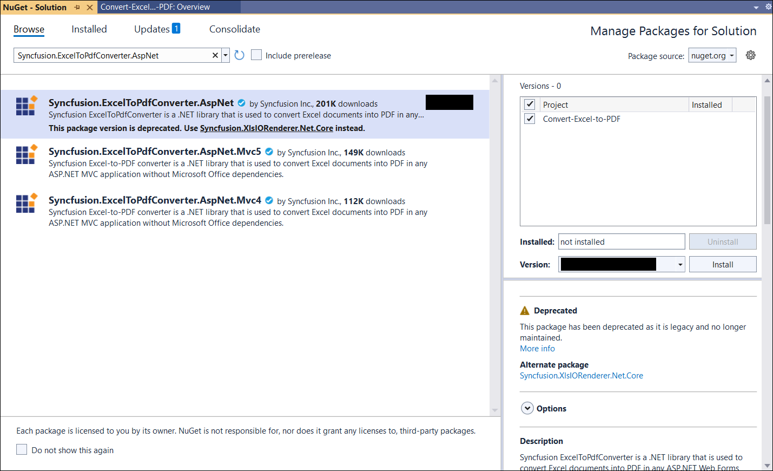Click the refresh icon beside search box
The width and height of the screenshot is (773, 471).
[x=239, y=55]
